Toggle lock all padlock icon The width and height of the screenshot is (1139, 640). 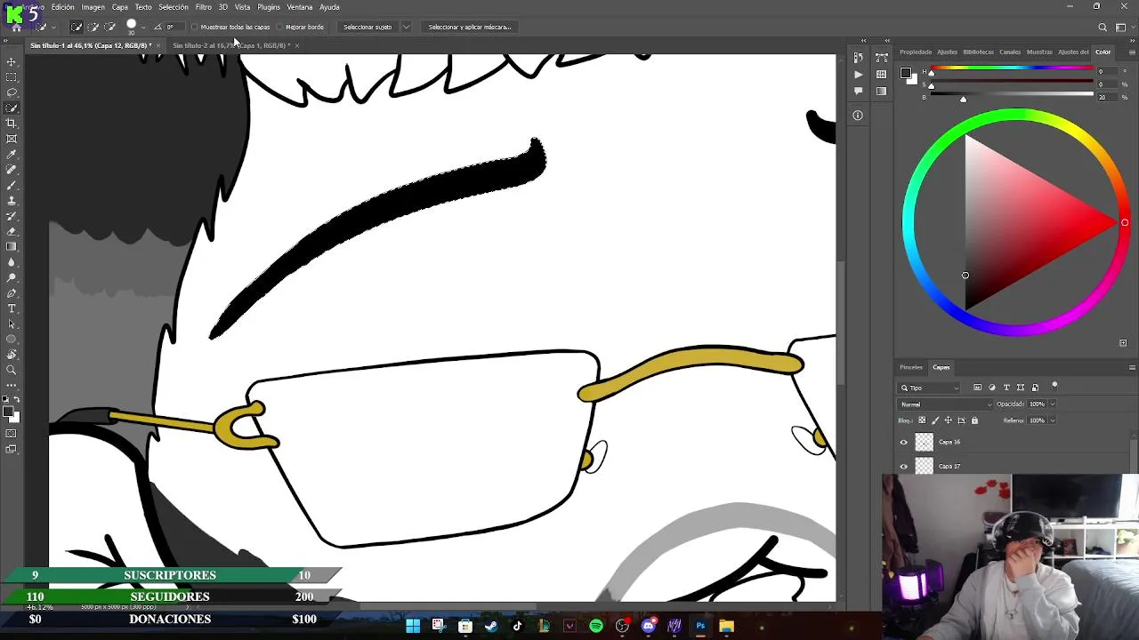[974, 420]
